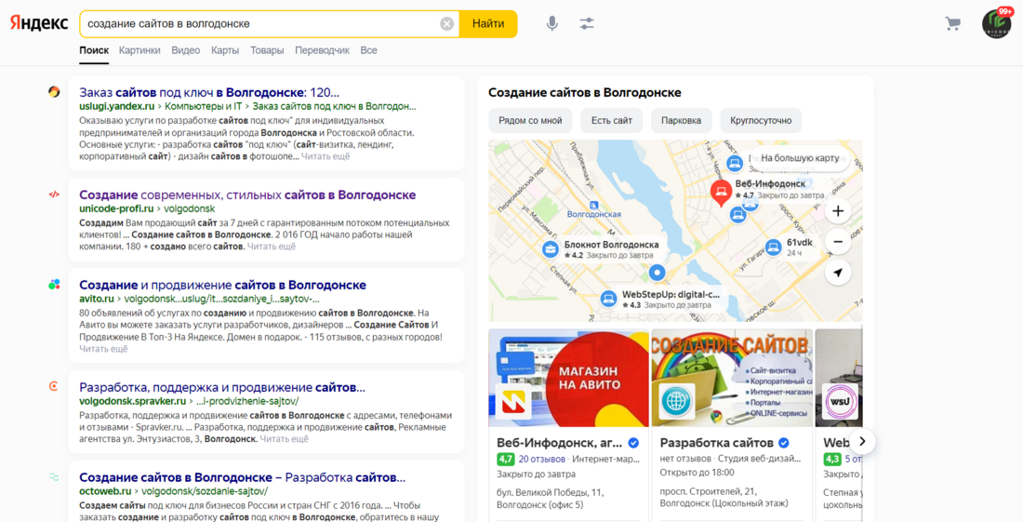Switch to the Переводчик tab
The width and height of the screenshot is (1023, 522).
coord(323,50)
